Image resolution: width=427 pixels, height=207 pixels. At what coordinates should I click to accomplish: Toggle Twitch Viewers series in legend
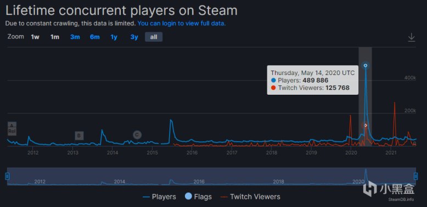(x=250, y=197)
